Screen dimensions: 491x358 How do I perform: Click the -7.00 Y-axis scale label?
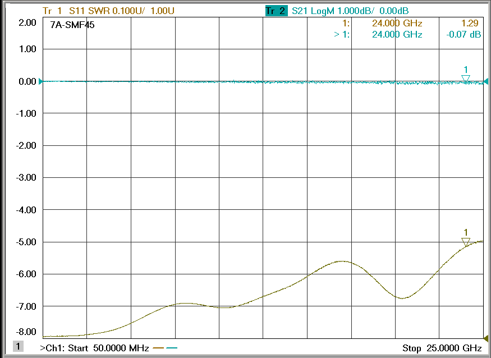point(26,306)
